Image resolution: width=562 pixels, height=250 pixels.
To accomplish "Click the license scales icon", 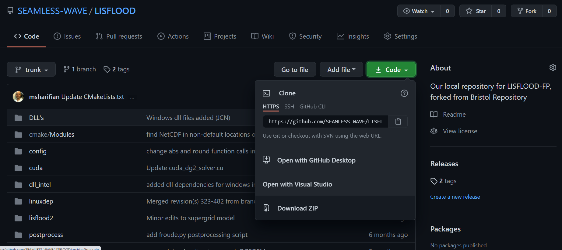I will pyautogui.click(x=434, y=131).
